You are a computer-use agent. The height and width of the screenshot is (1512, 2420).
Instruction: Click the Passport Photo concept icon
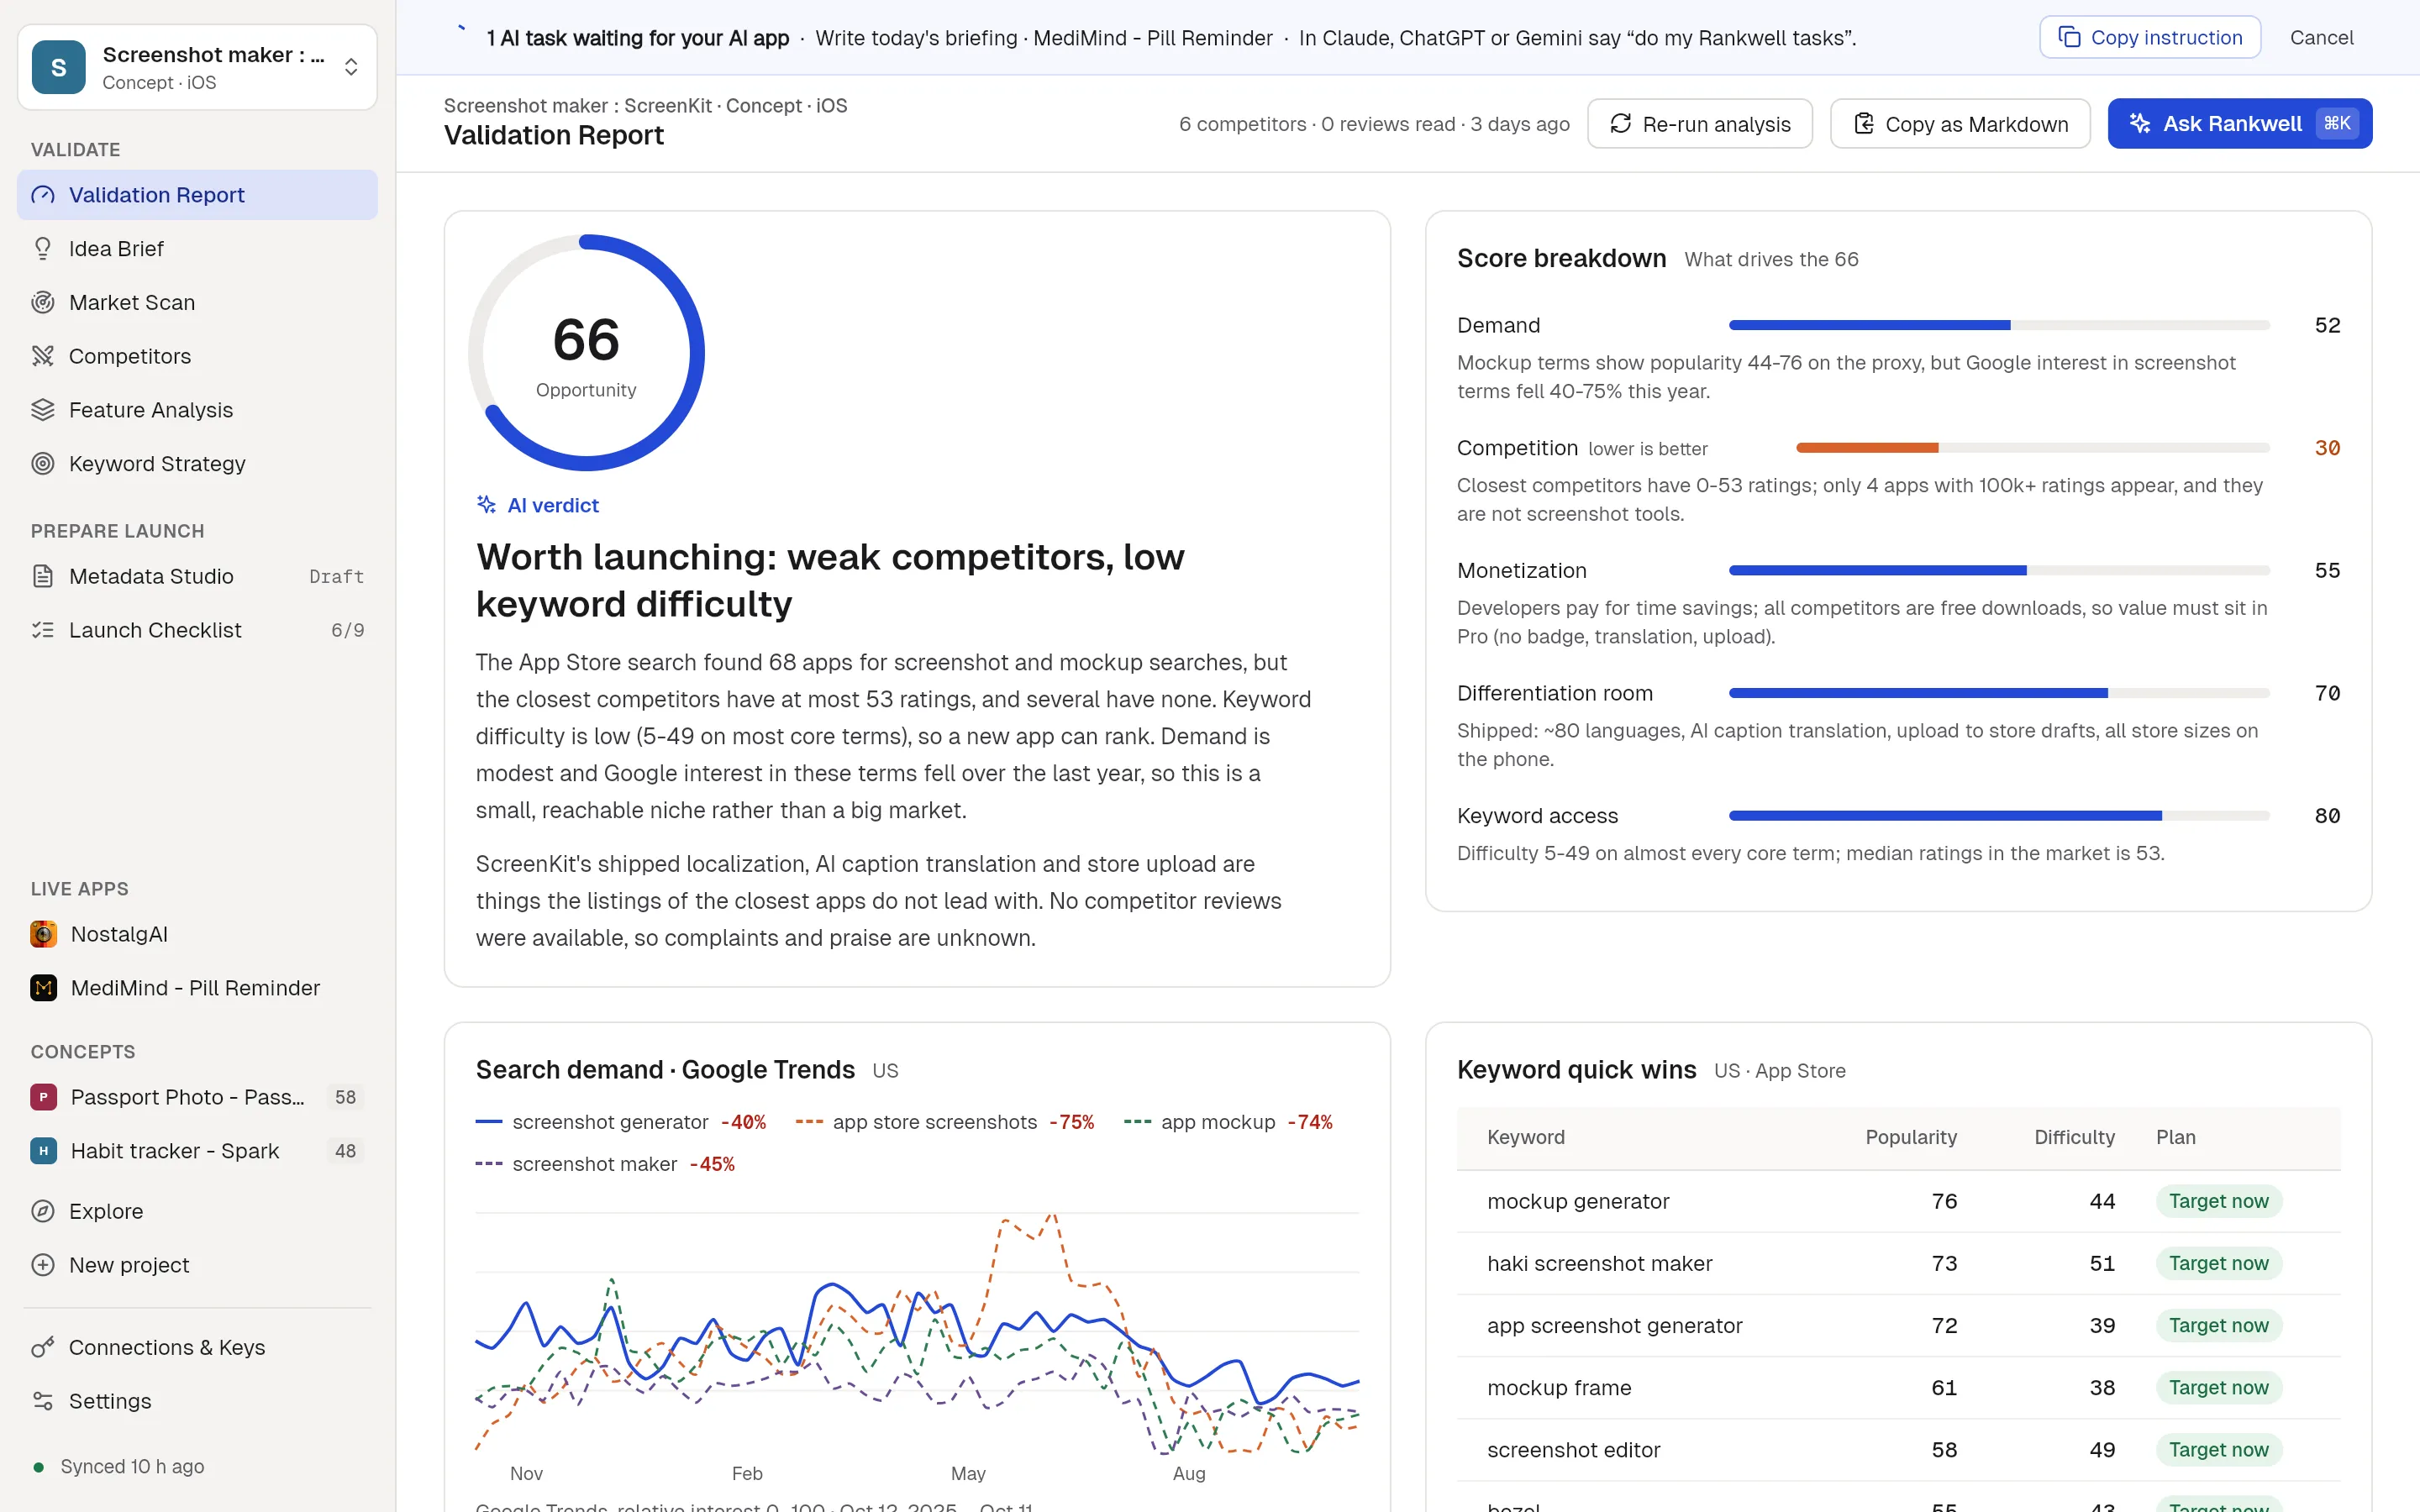tap(43, 1097)
